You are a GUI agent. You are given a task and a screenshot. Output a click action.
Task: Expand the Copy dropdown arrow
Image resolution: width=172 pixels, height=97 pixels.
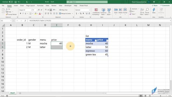[x=13, y=12]
